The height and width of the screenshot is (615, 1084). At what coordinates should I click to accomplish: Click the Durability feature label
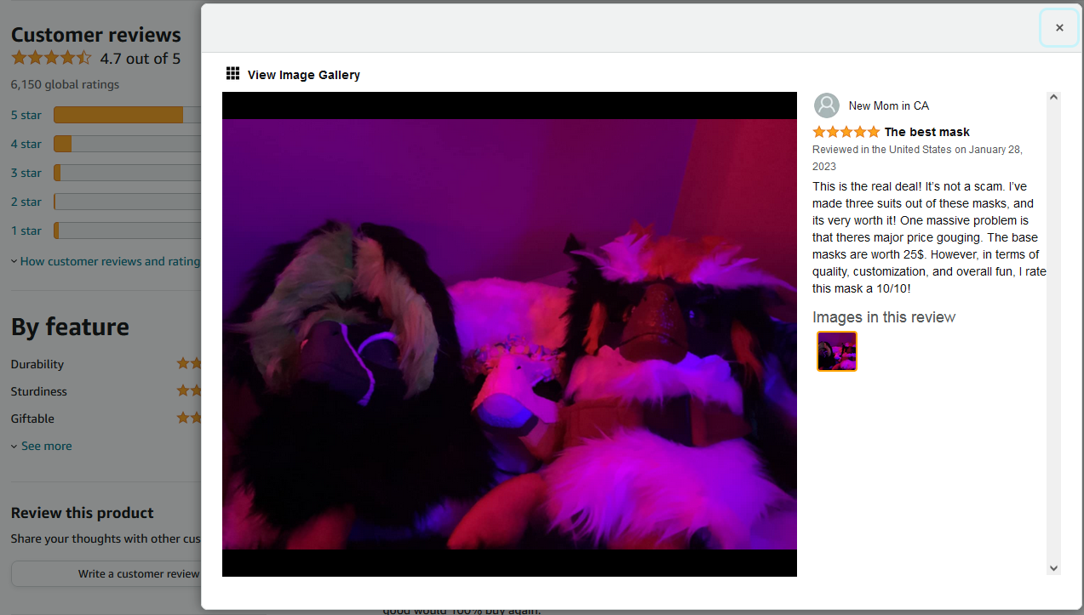tap(37, 364)
